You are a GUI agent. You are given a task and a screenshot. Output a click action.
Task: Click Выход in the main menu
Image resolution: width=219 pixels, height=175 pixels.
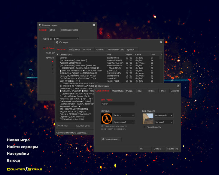(14, 161)
